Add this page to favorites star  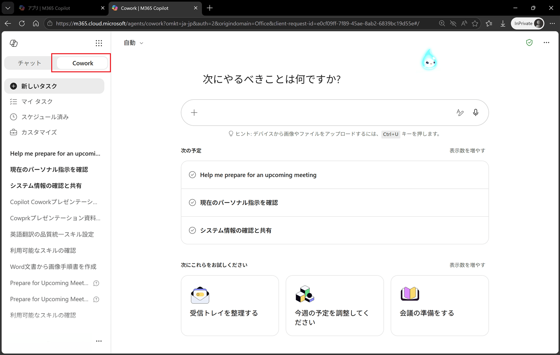pos(475,23)
